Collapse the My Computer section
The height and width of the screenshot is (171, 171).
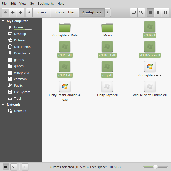tap(3, 21)
